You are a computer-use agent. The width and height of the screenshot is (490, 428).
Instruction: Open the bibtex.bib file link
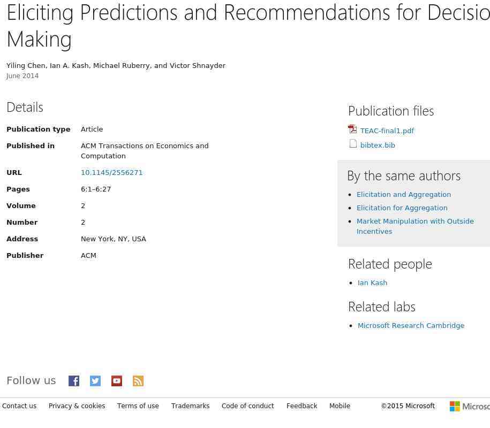pos(378,146)
